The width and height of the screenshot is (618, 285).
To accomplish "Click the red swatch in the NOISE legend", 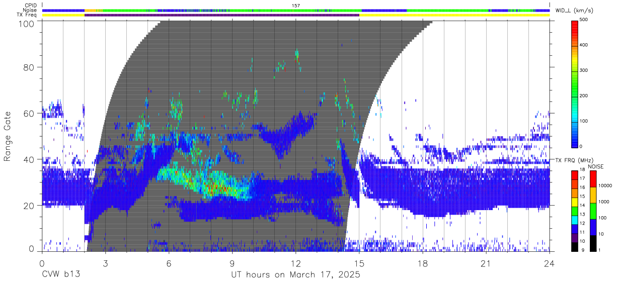I will [592, 178].
